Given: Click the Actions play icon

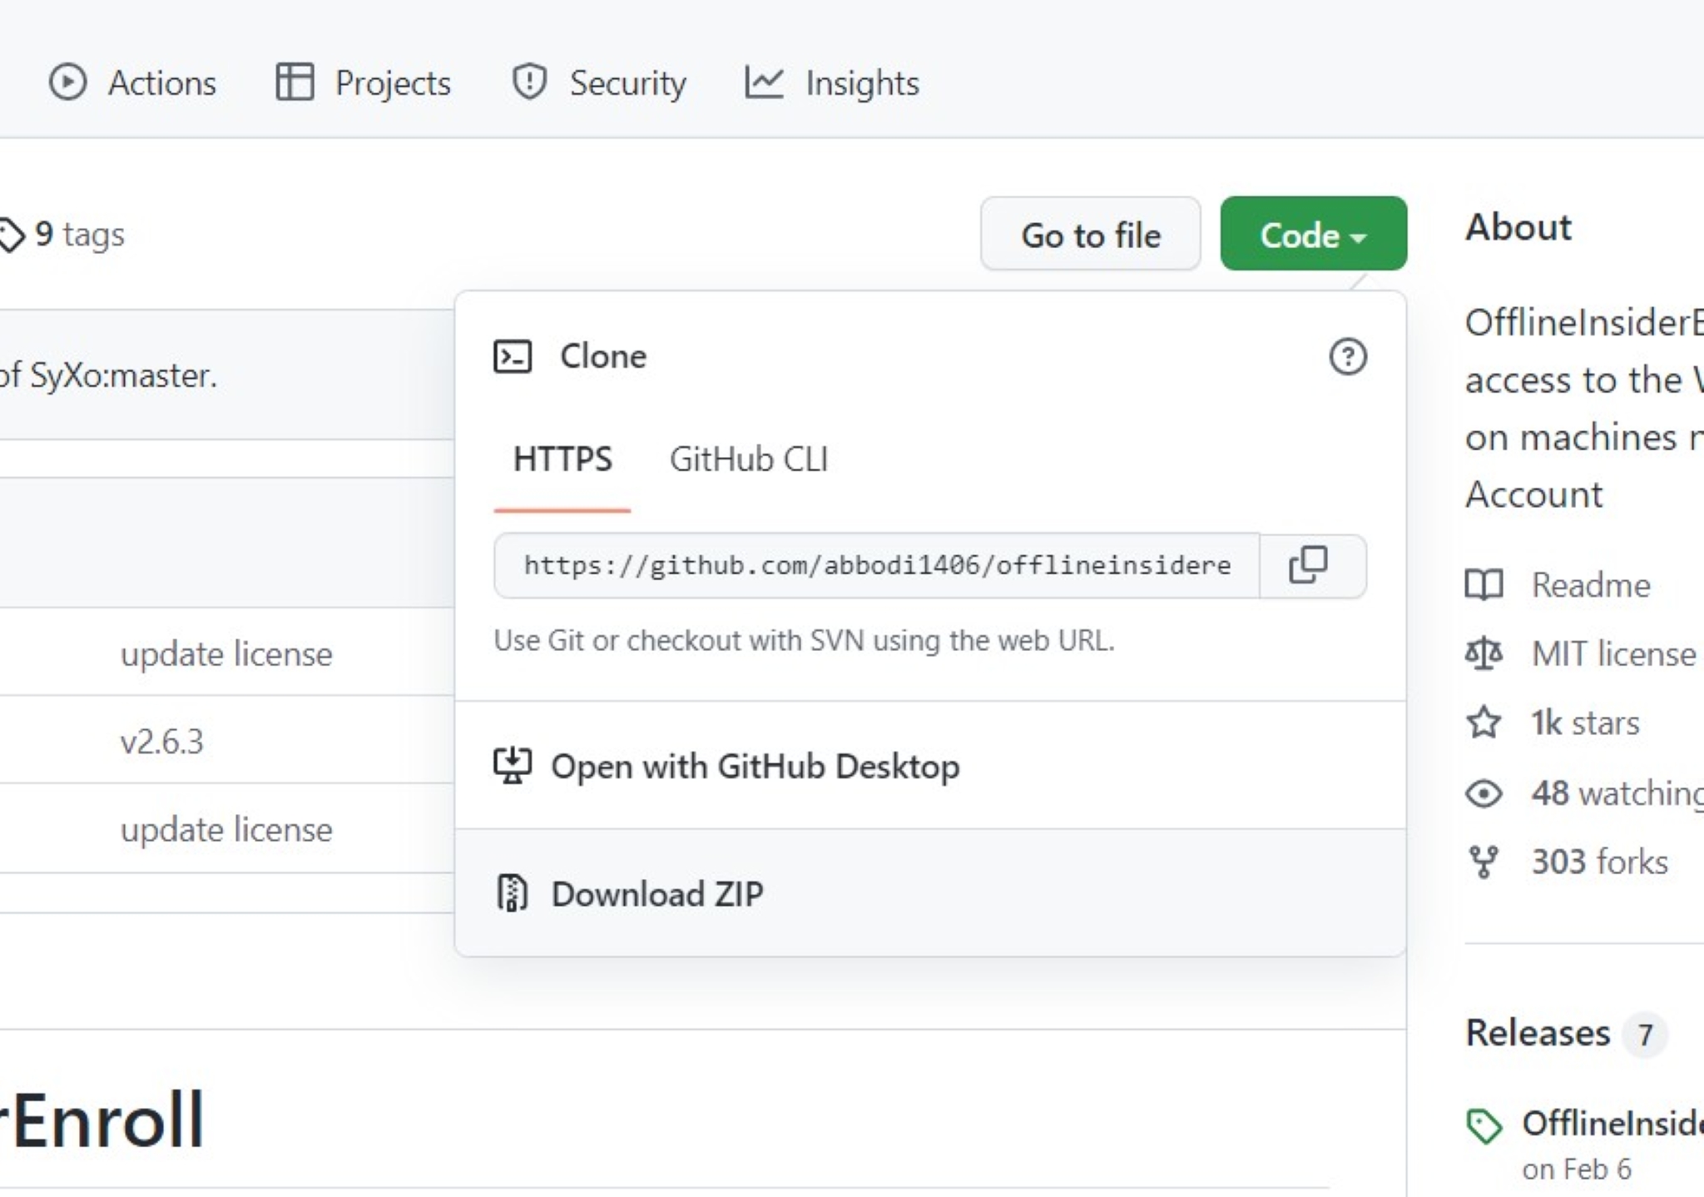Looking at the screenshot, I should click(67, 82).
